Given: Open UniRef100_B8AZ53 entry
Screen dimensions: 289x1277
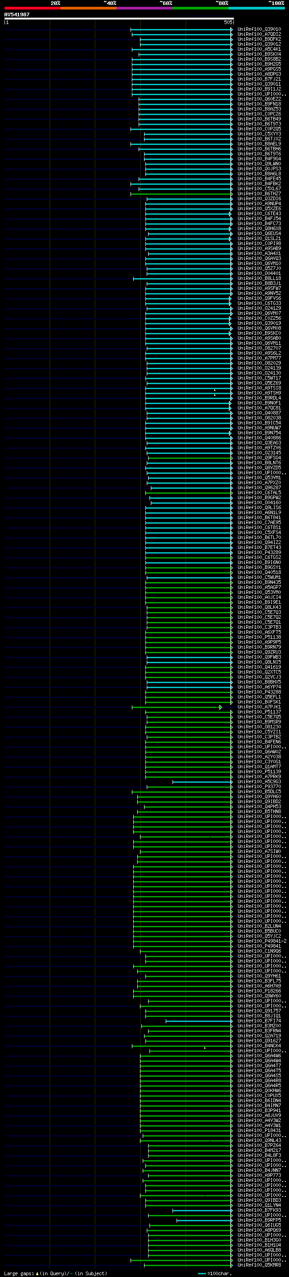Looking at the screenshot, I should [259, 109].
